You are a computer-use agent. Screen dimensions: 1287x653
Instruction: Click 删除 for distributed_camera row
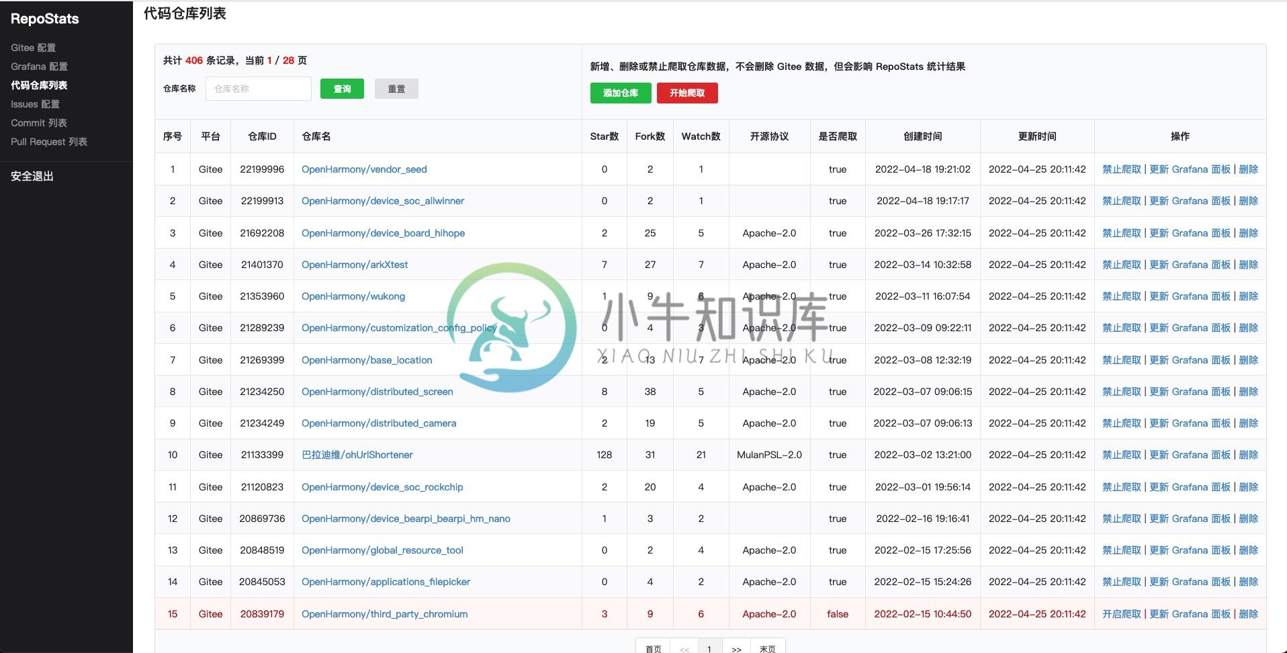(1248, 423)
